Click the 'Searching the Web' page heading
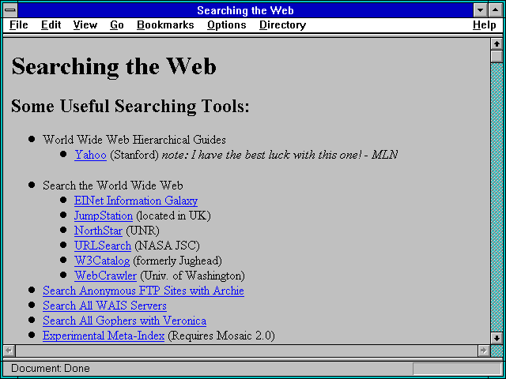Viewport: 506px width, 379px height. [114, 66]
